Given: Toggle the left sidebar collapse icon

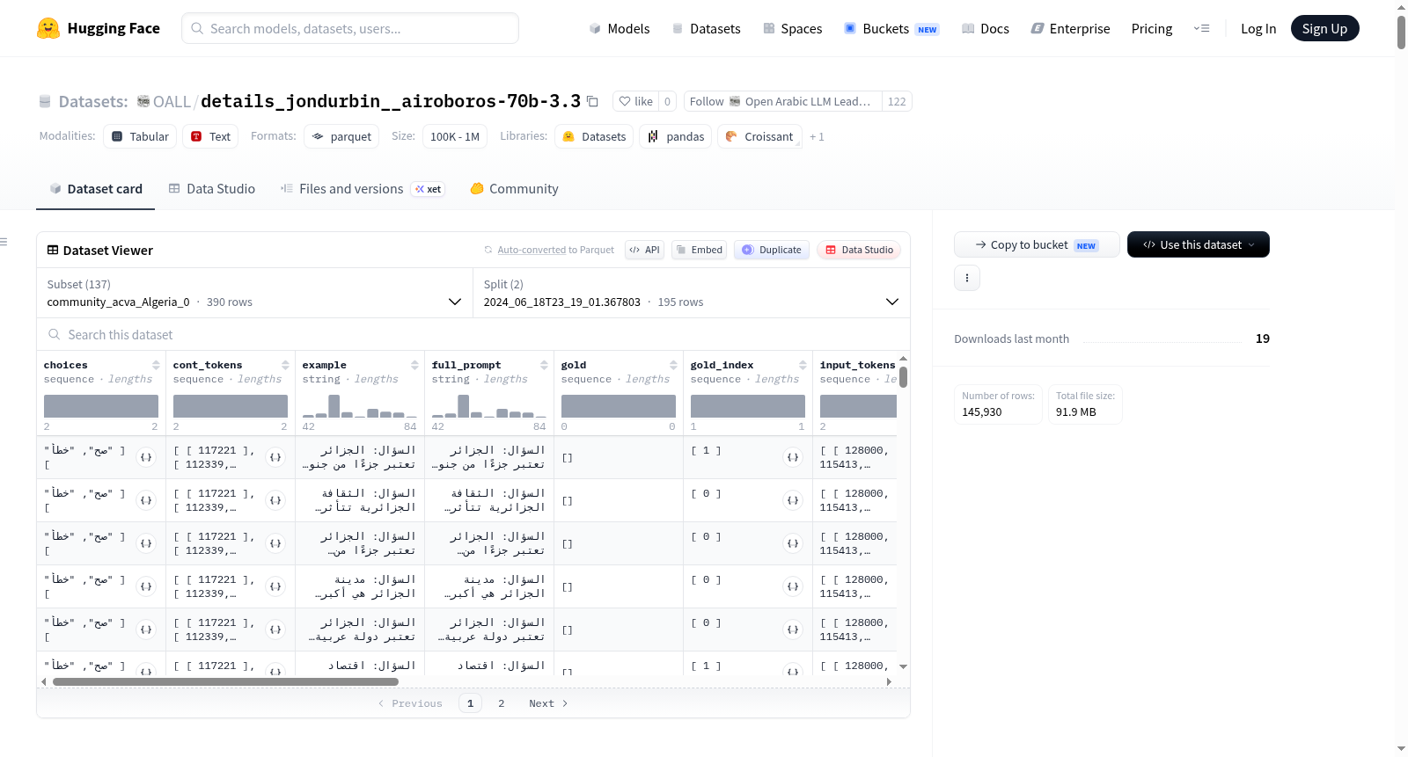Looking at the screenshot, I should pos(4,242).
